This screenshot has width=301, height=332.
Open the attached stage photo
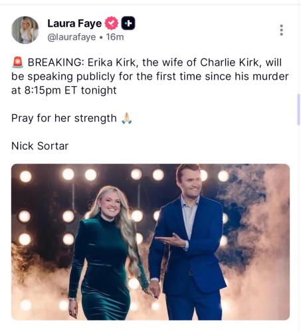tap(150, 242)
